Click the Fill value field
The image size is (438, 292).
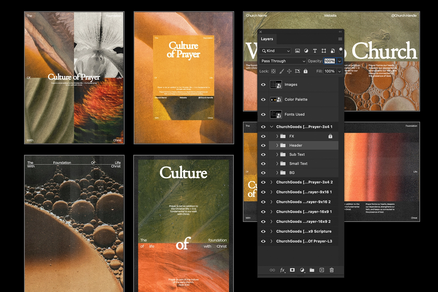[330, 71]
